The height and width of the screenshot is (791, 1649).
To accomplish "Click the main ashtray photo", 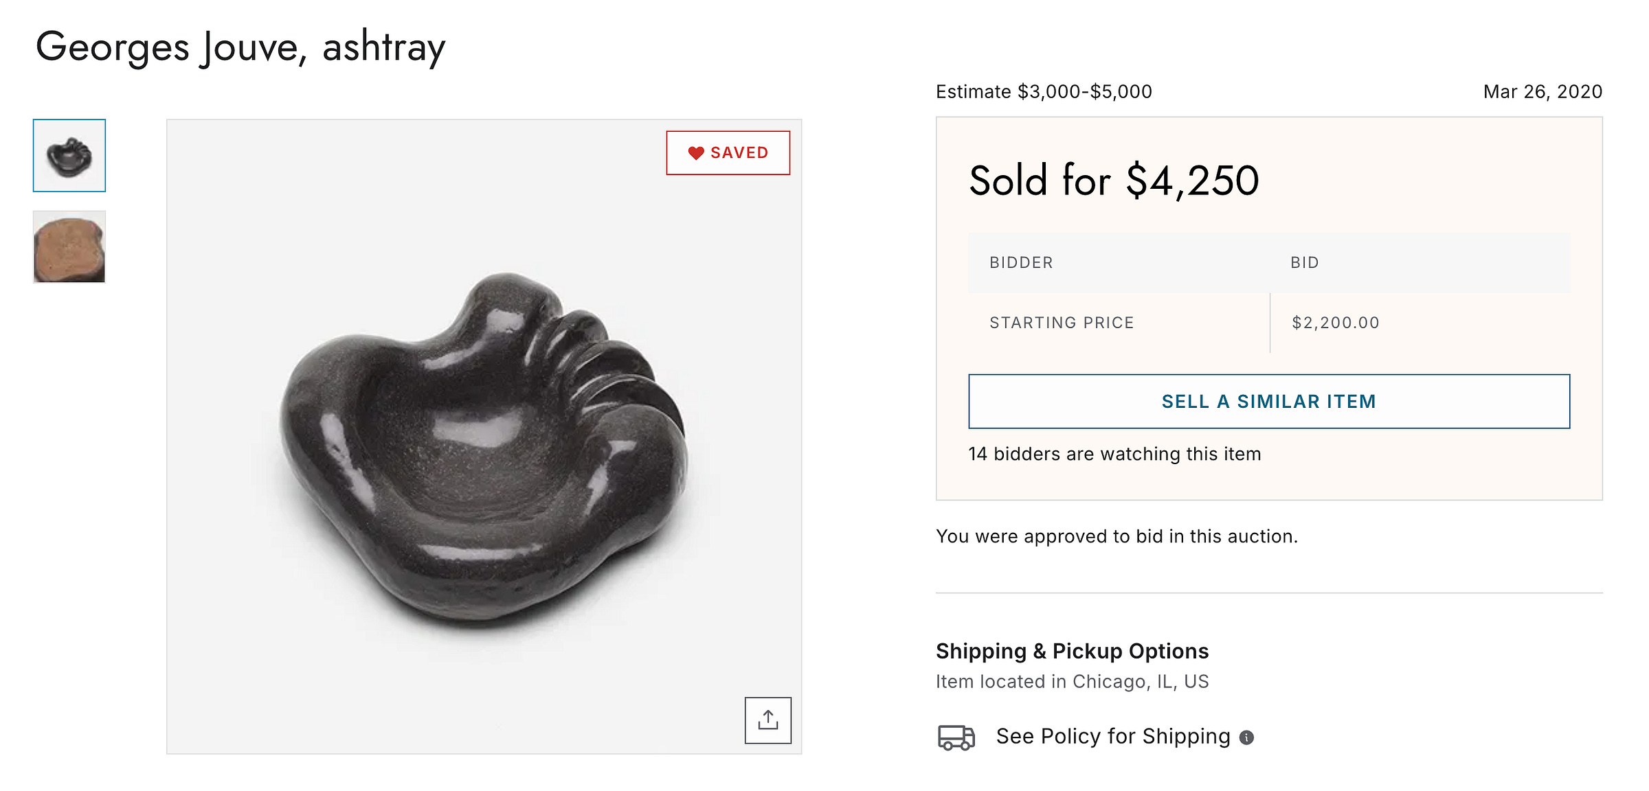I will pyautogui.click(x=484, y=446).
